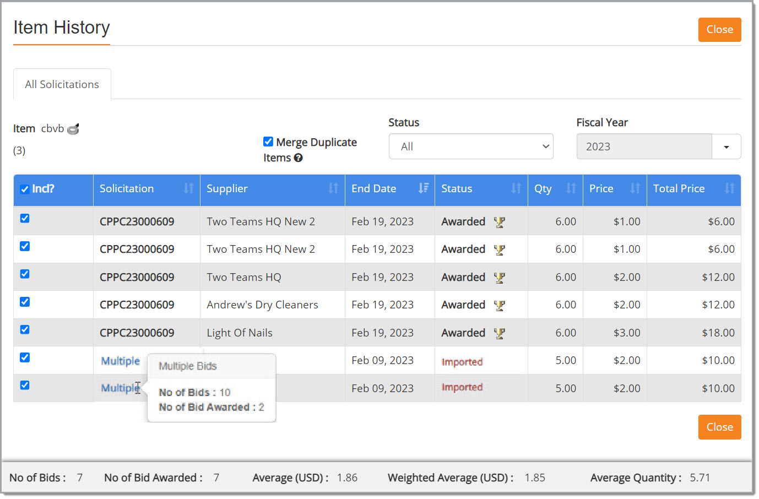Open the Status filter dropdown
Image resolution: width=759 pixels, height=499 pixels.
pos(470,146)
